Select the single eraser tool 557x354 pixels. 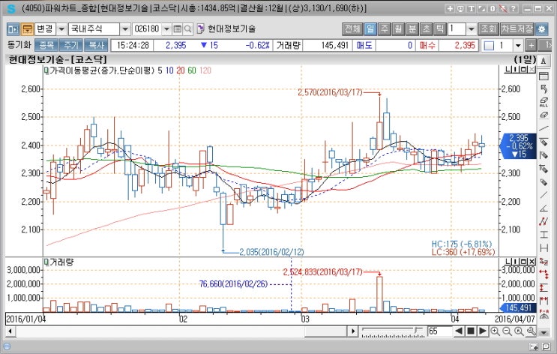point(544,115)
